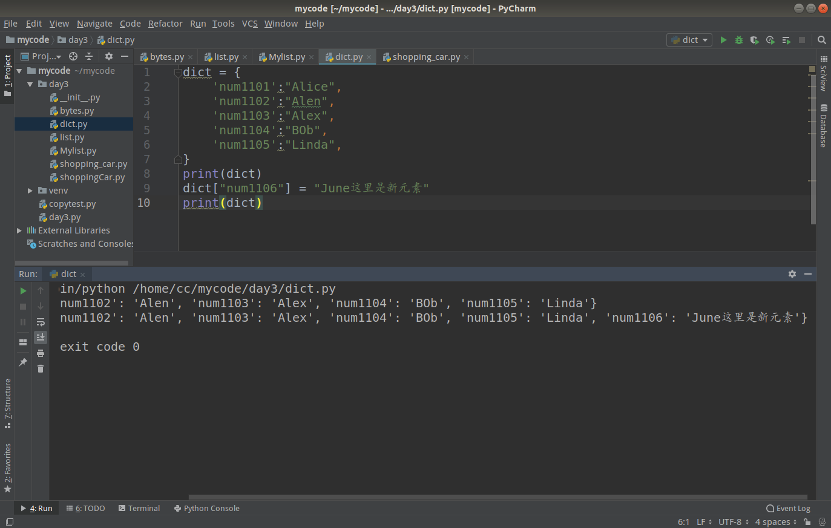Viewport: 831px width, 528px height.
Task: Expand External Libraries node
Action: click(x=19, y=230)
